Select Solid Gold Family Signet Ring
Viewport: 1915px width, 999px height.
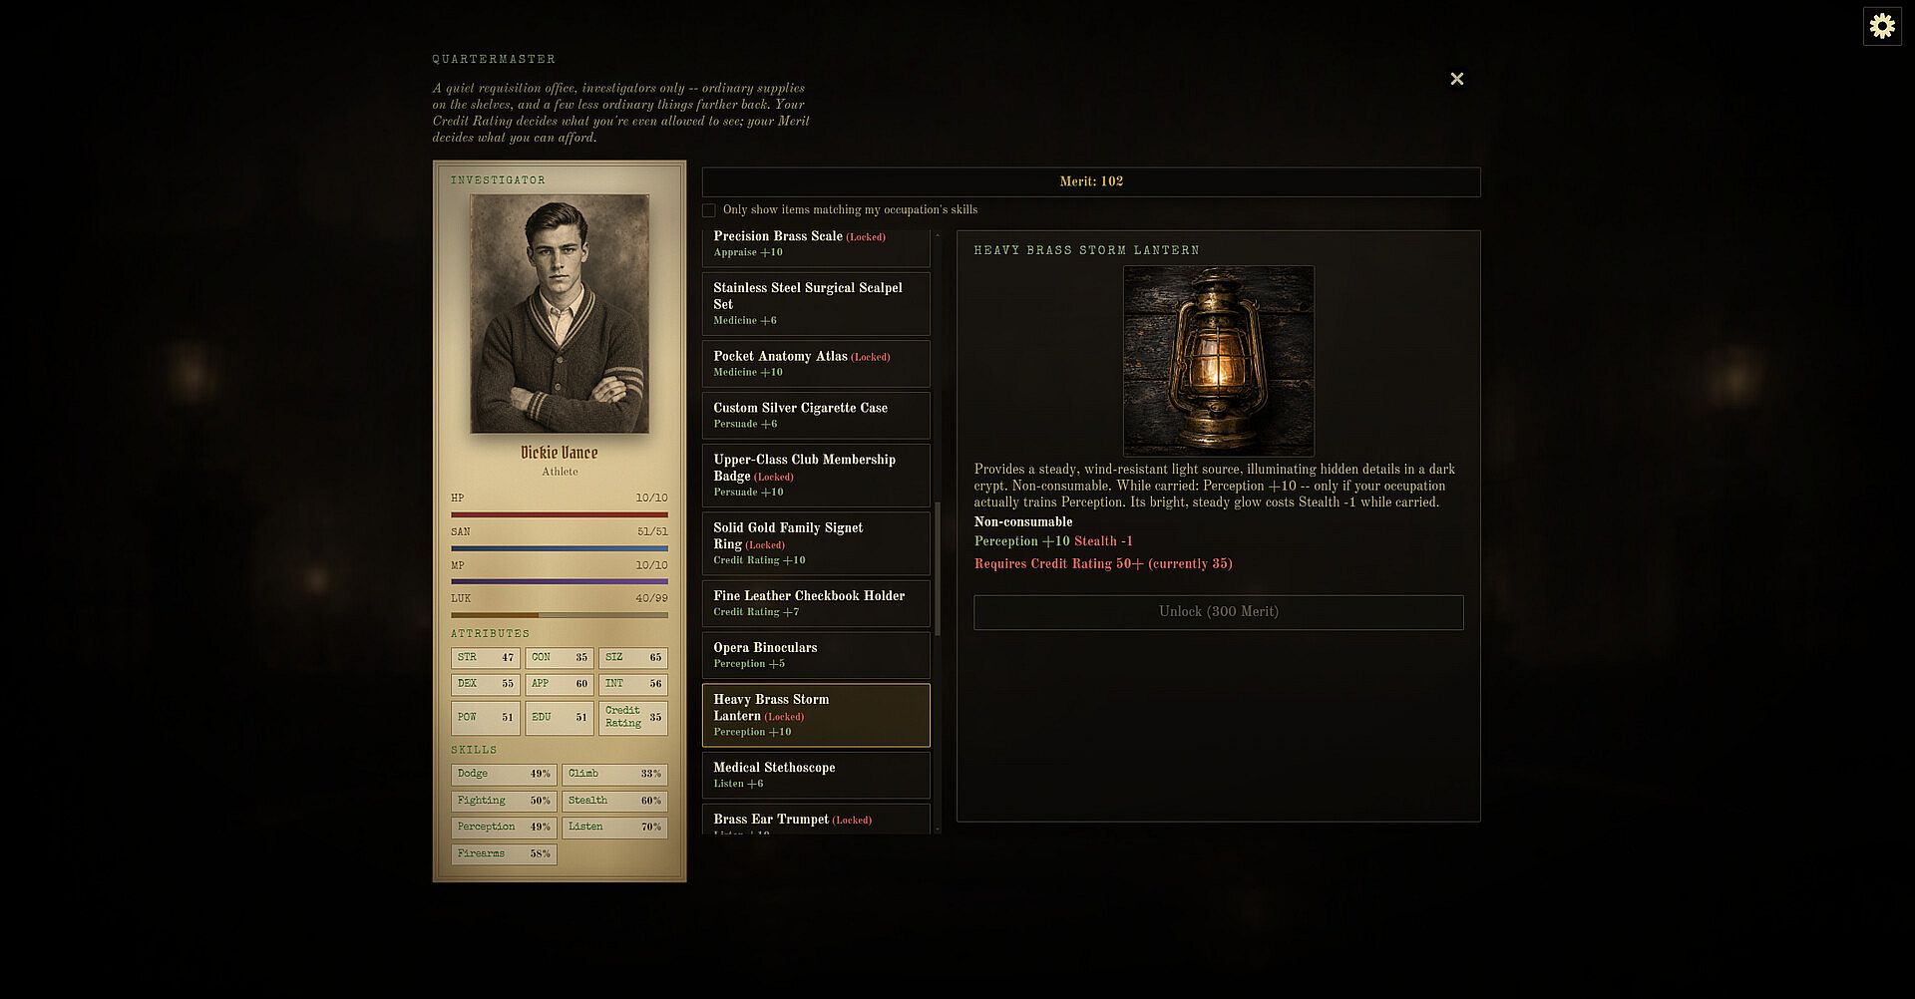point(816,543)
